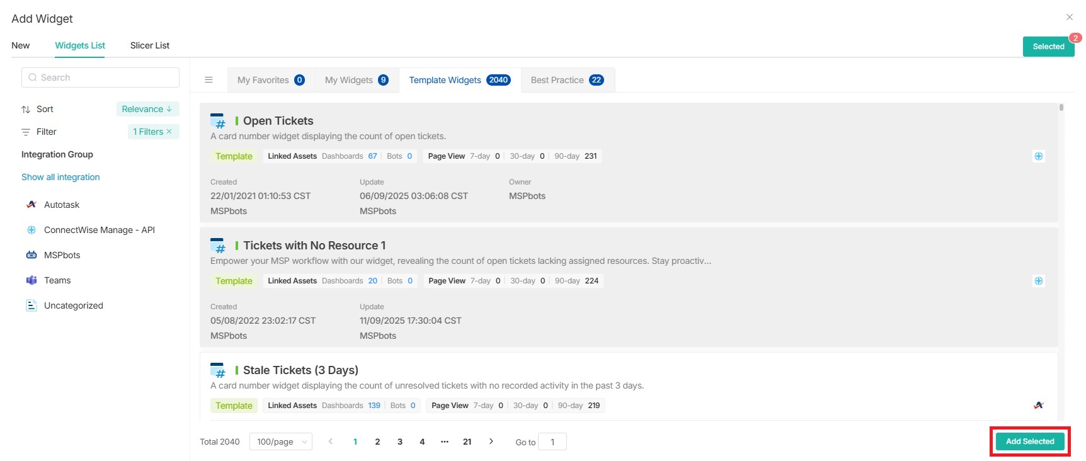Click the Uncategorized document icon
The image size is (1086, 461).
31,305
